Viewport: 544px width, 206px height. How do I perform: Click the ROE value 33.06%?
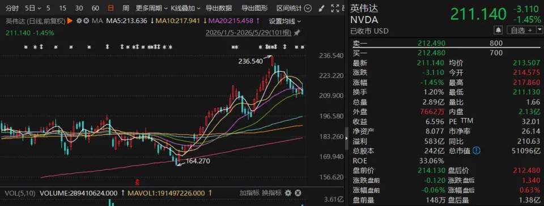(x=432, y=161)
